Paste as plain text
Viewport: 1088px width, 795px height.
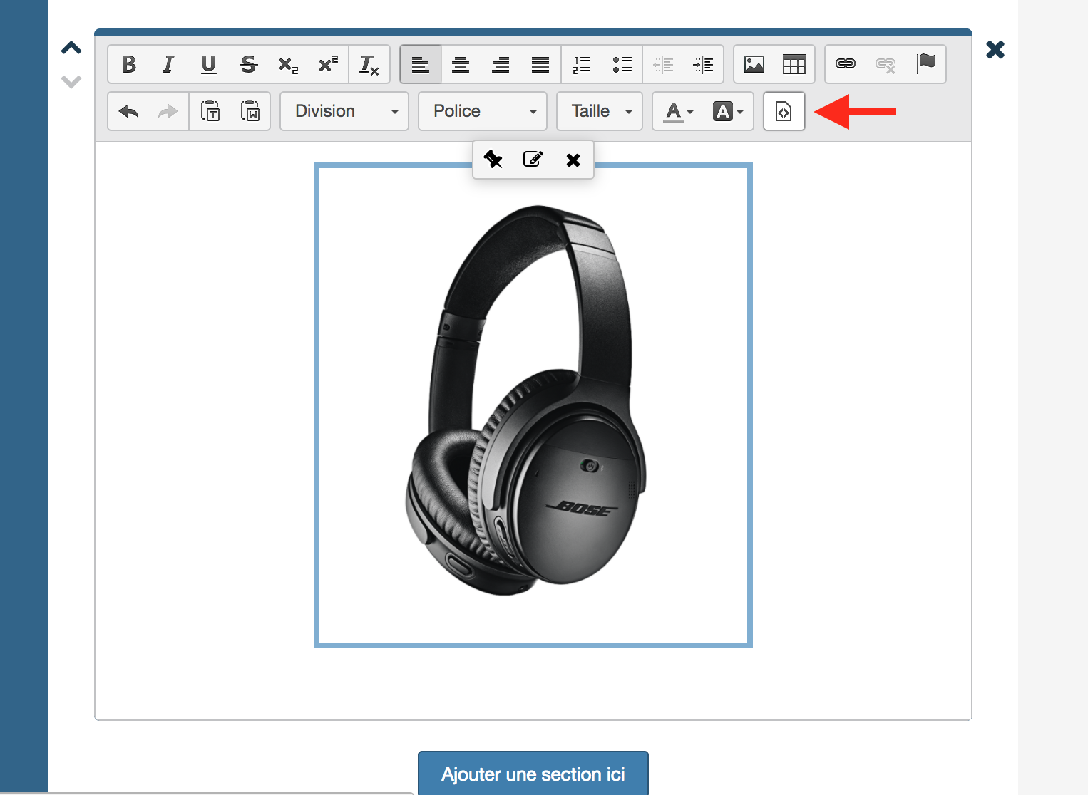click(210, 111)
